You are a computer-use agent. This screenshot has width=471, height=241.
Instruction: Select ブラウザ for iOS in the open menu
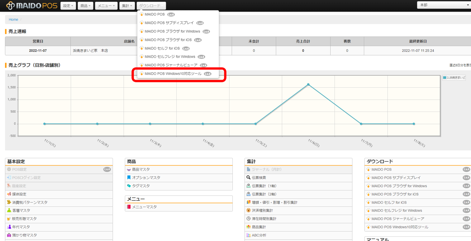pyautogui.click(x=178, y=40)
